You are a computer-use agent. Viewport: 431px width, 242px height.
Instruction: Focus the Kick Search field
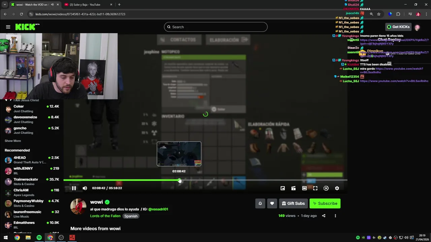pos(216,27)
